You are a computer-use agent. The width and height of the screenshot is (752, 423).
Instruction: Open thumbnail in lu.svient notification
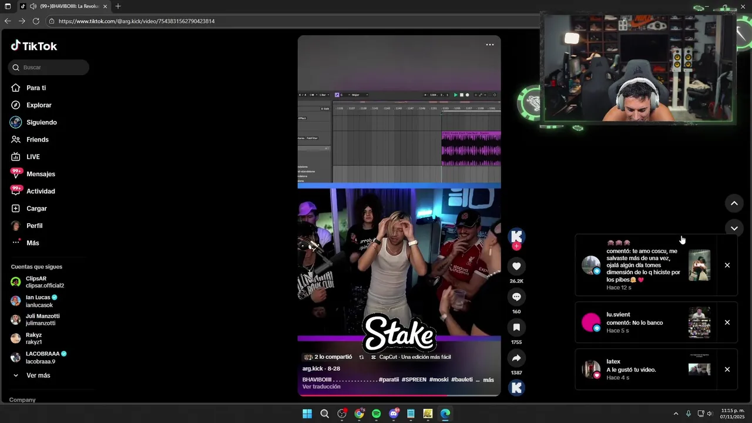tap(699, 323)
